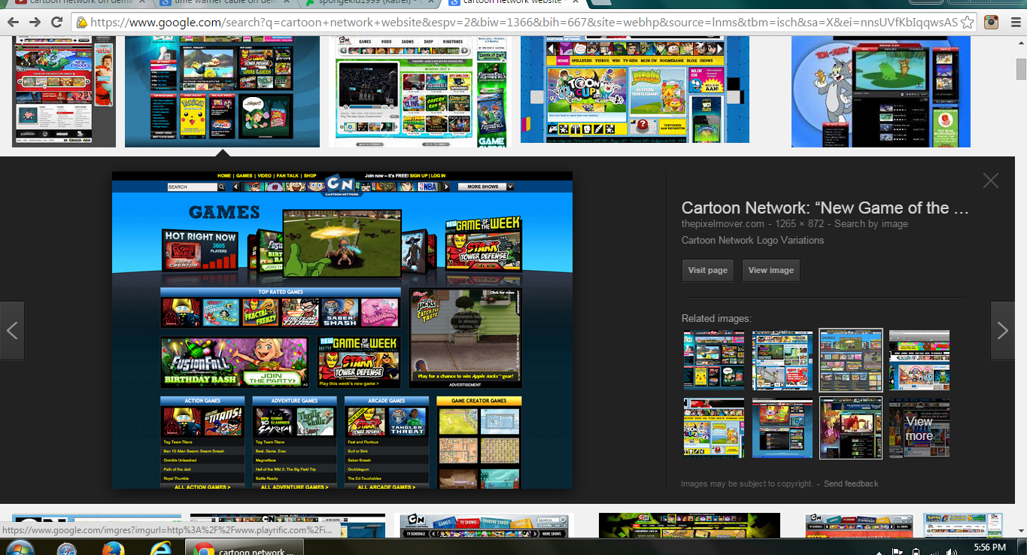Reload the page with the refresh icon
The width and height of the screenshot is (1027, 555).
pos(56,22)
